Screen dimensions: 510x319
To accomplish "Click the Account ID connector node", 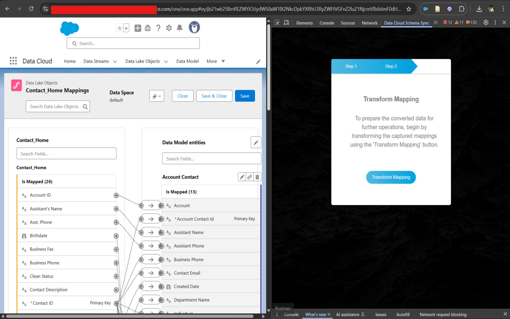I will [116, 195].
